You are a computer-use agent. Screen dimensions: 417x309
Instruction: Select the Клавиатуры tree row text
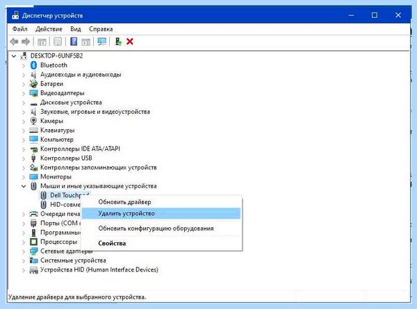point(57,130)
